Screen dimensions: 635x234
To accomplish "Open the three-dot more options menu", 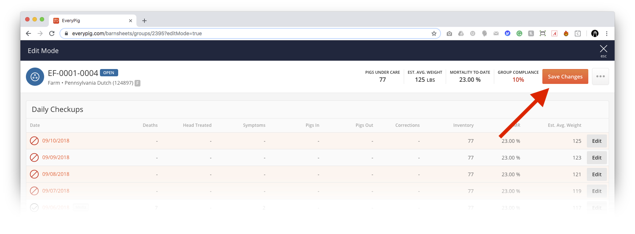I will click(x=600, y=77).
